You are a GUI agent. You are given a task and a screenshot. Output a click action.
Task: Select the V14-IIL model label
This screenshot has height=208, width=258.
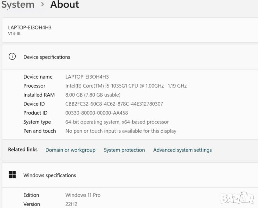pos(15,34)
